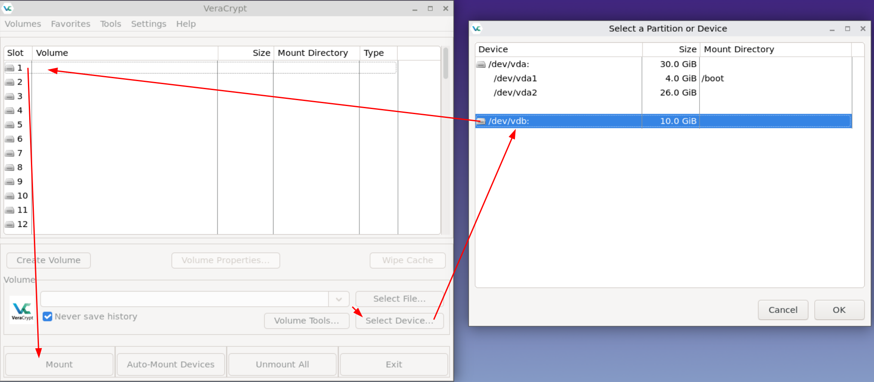The width and height of the screenshot is (874, 382).
Task: Click the slot 1 drive icon
Action: 10,68
